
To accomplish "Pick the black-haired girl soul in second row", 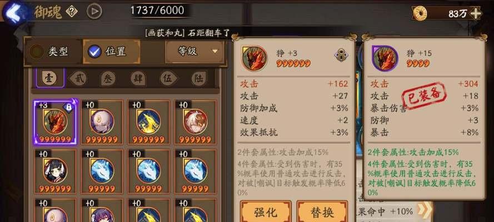I will point(55,171).
